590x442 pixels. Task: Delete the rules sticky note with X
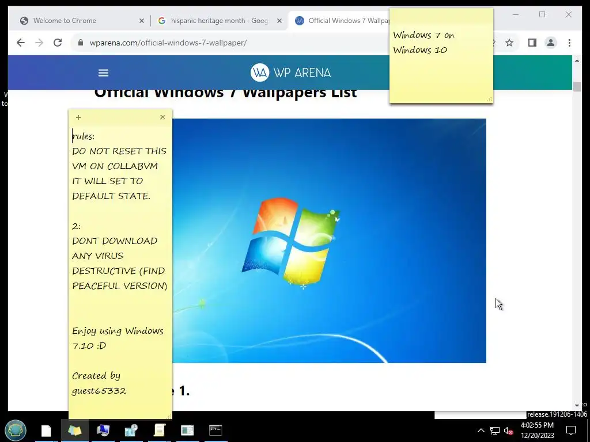pos(162,117)
